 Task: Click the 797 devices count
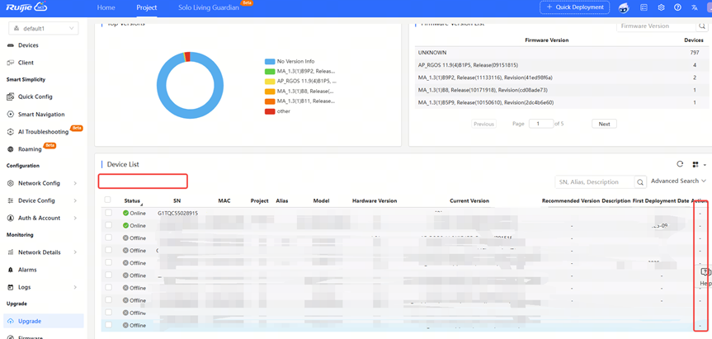[x=695, y=53]
